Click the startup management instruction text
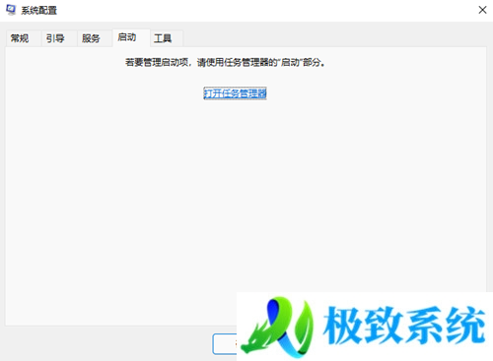Screen dimensions: 493x361 coord(225,62)
